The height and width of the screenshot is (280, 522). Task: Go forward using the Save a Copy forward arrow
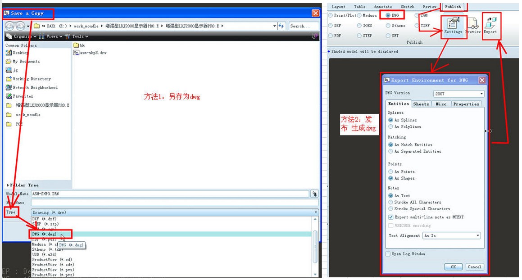[20, 26]
